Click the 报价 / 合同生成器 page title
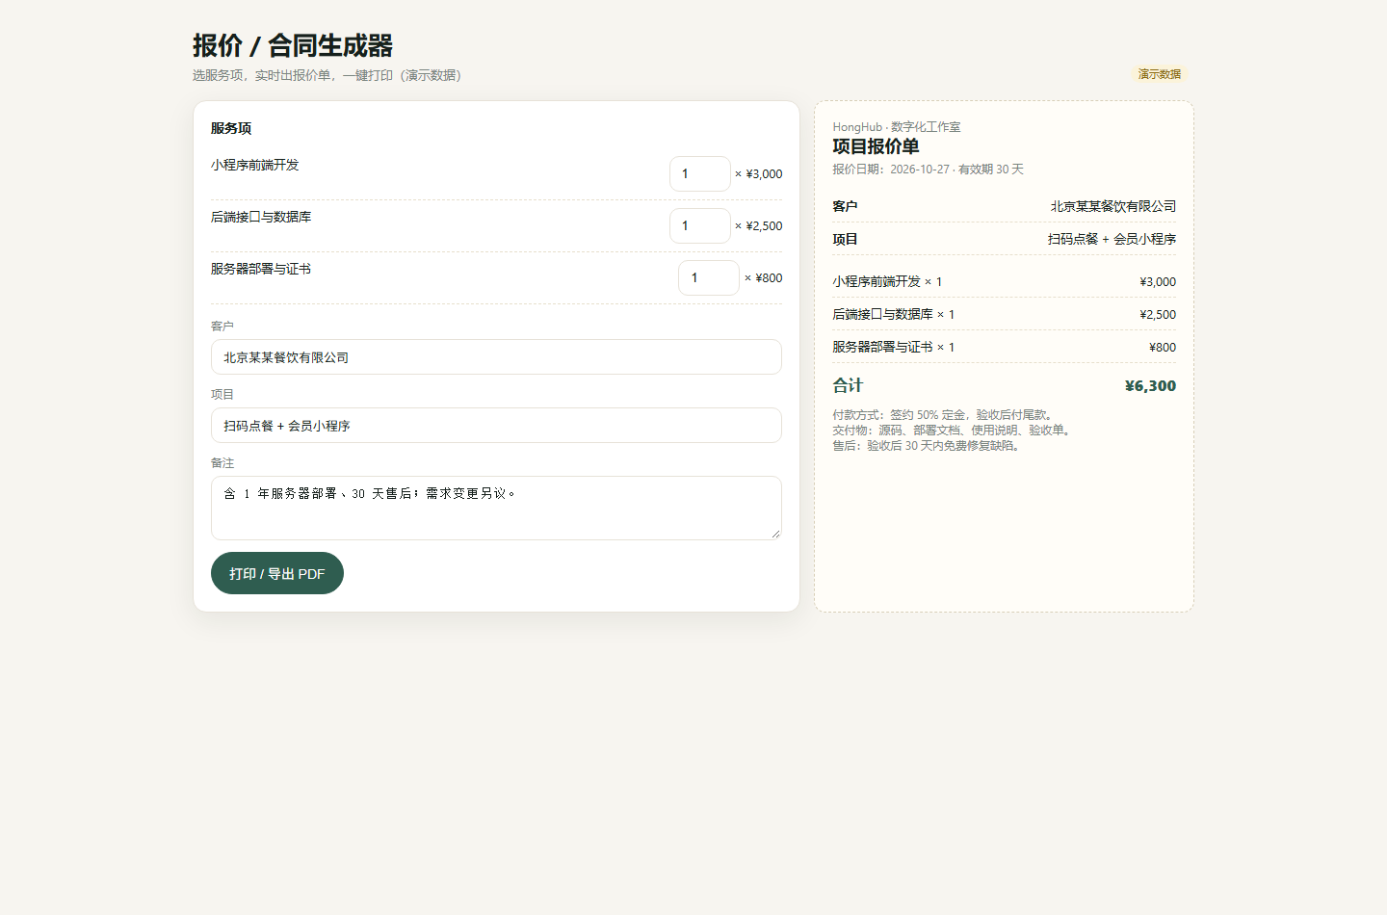Viewport: 1387px width, 915px height. [x=293, y=45]
